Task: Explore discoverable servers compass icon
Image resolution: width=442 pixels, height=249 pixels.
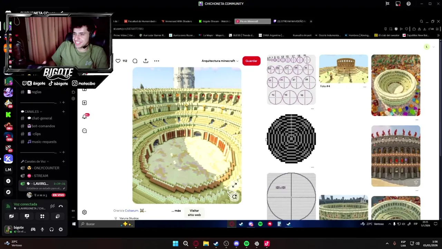Action: click(x=8, y=192)
